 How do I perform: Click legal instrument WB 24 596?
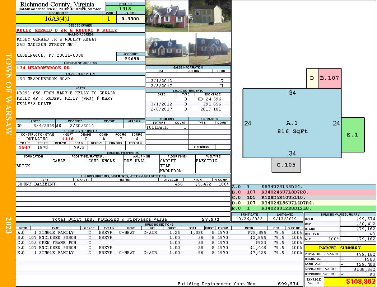209,99
